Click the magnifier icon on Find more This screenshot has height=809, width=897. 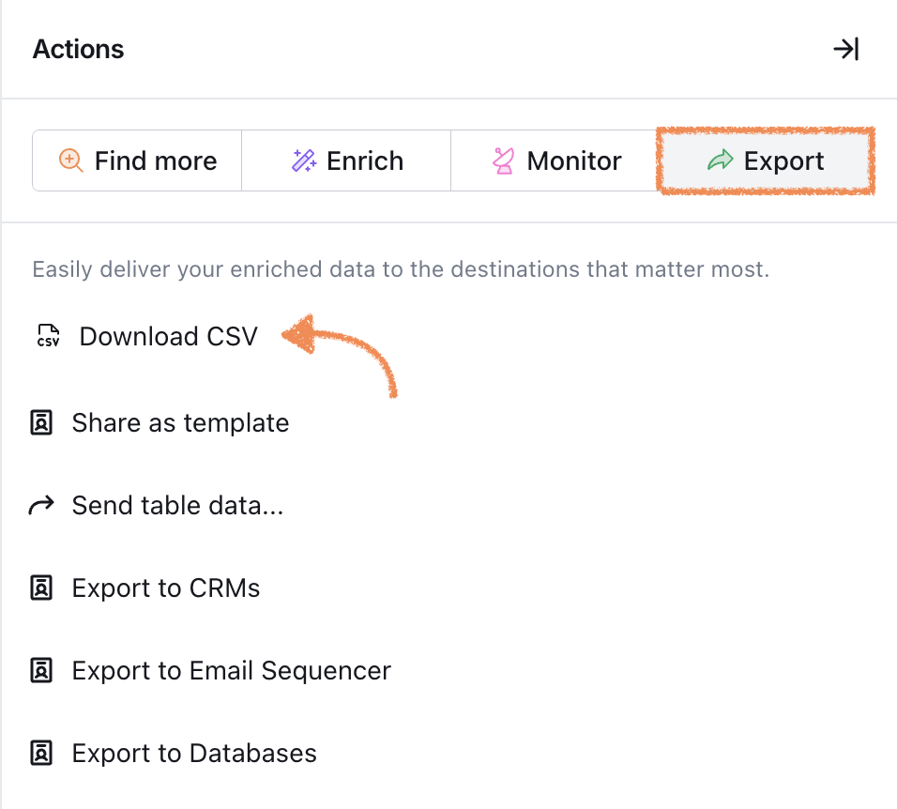(71, 160)
